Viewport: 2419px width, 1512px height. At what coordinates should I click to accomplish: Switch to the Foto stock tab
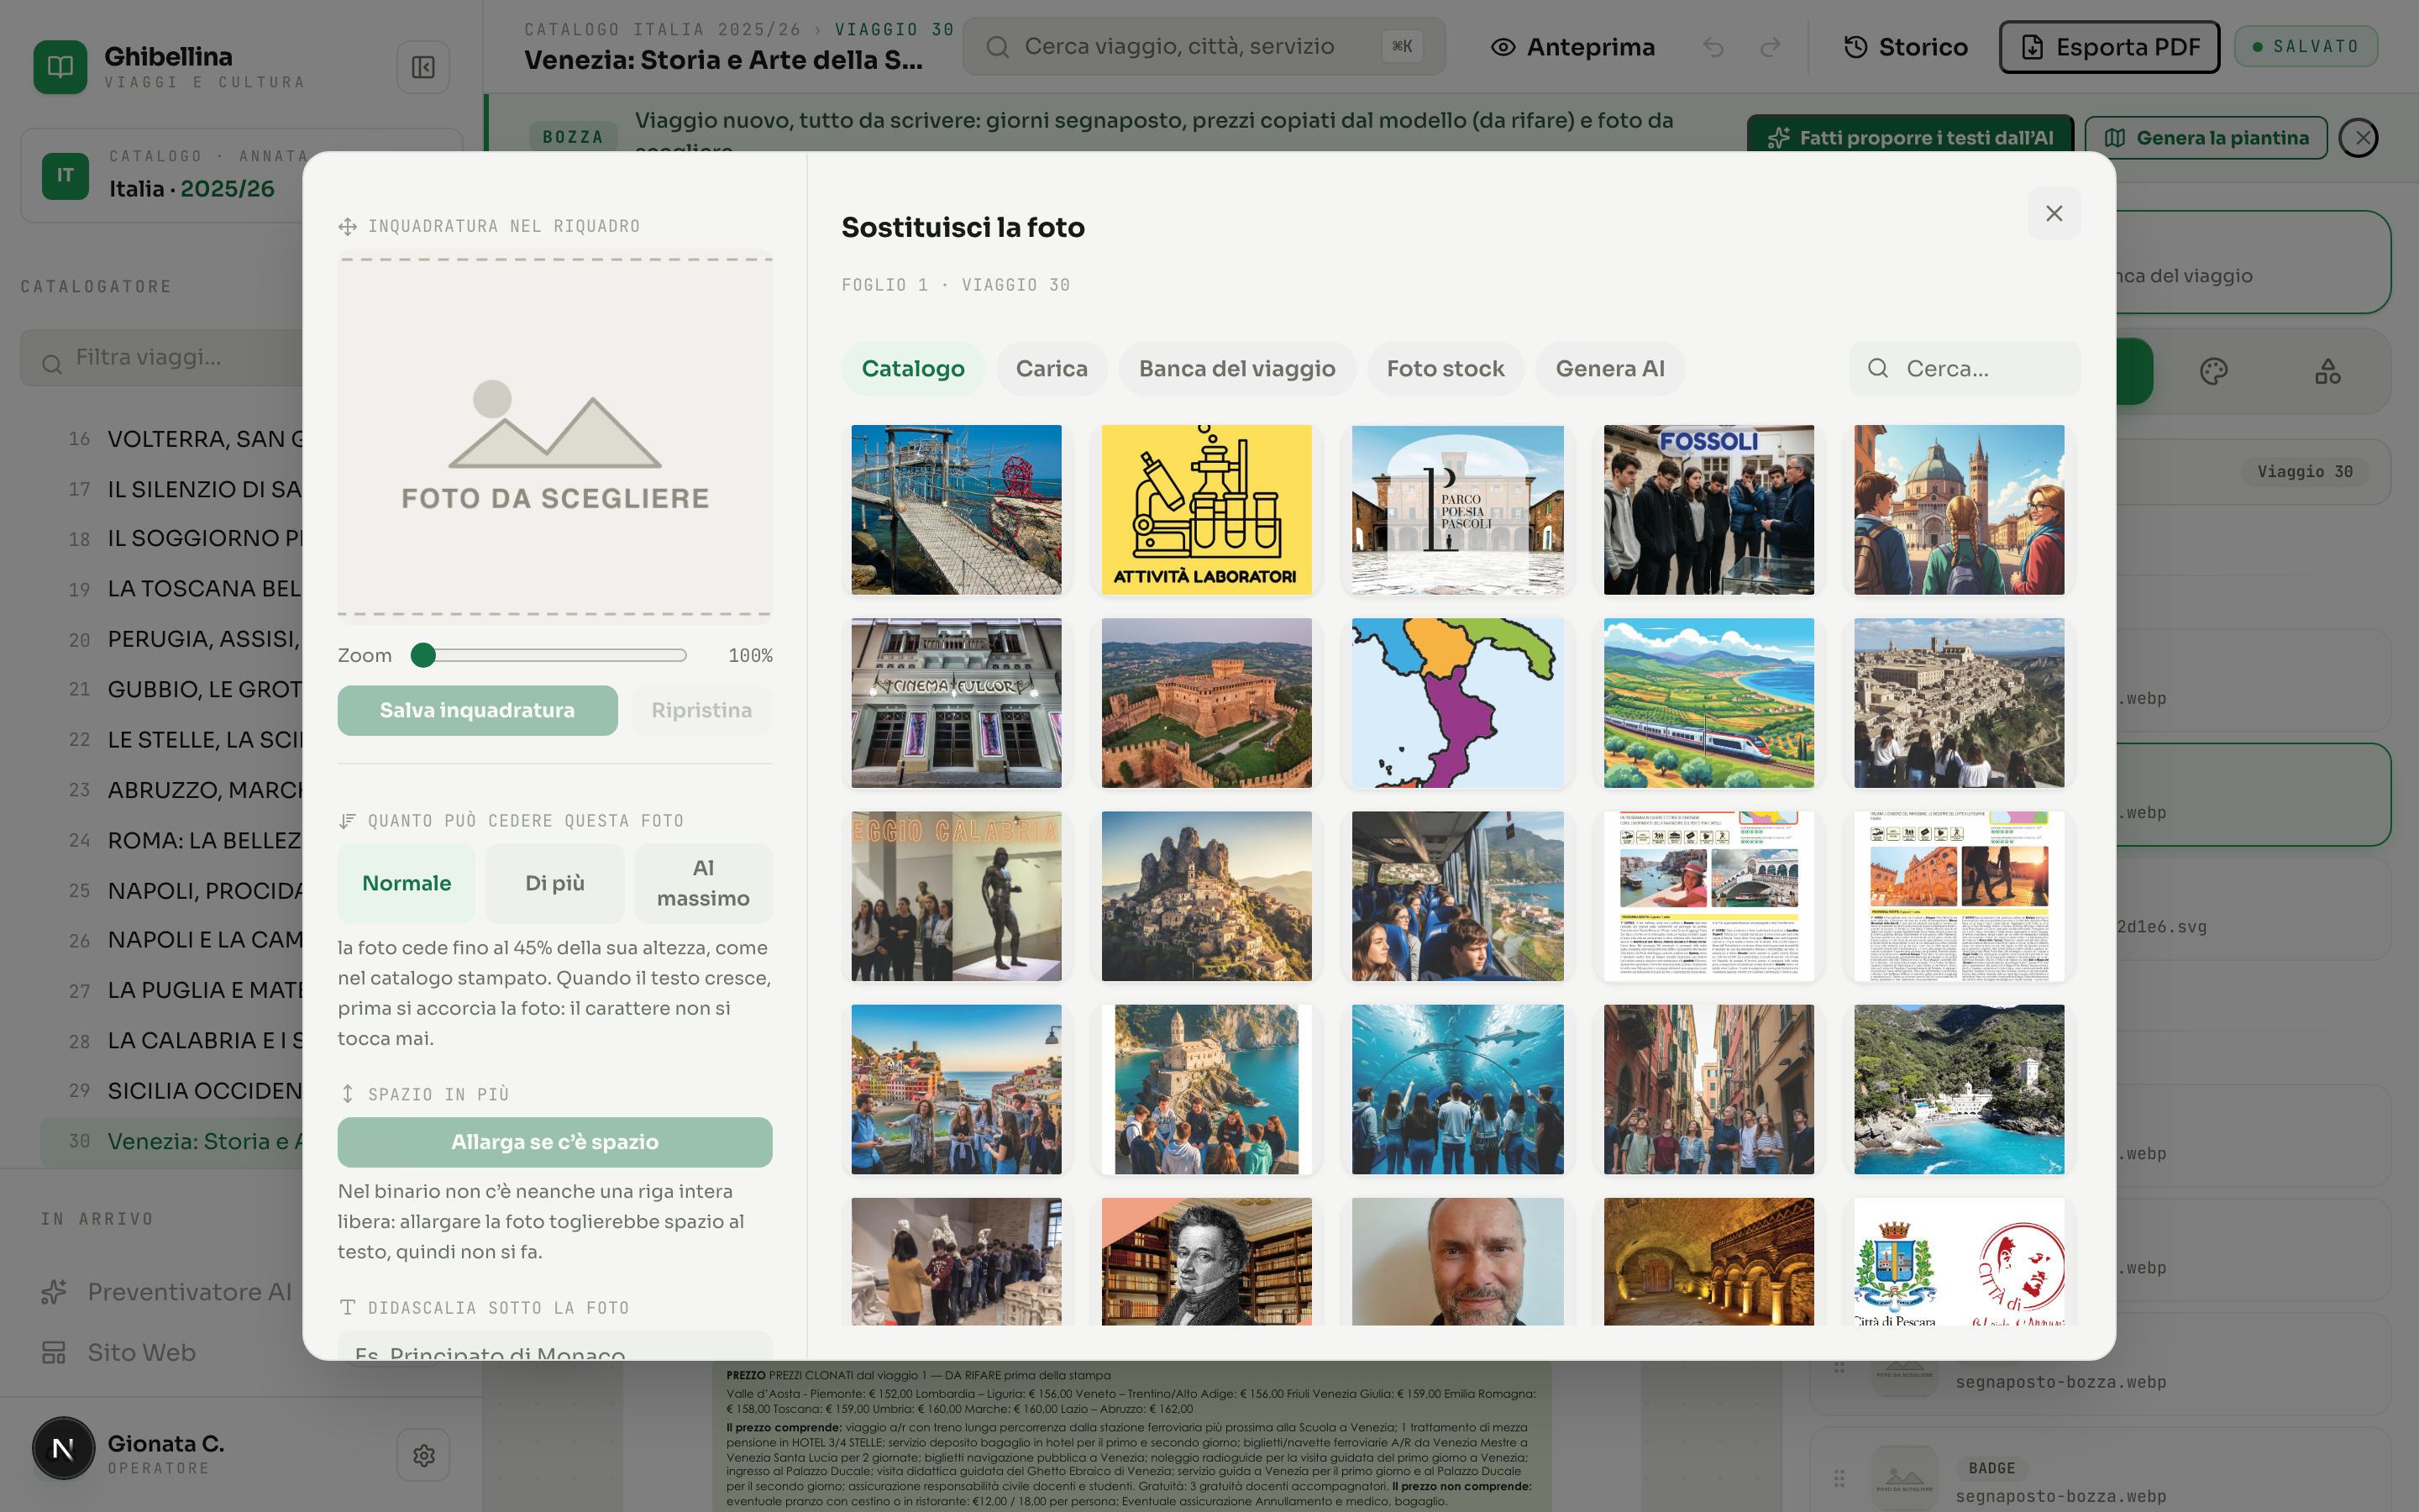[x=1446, y=369]
